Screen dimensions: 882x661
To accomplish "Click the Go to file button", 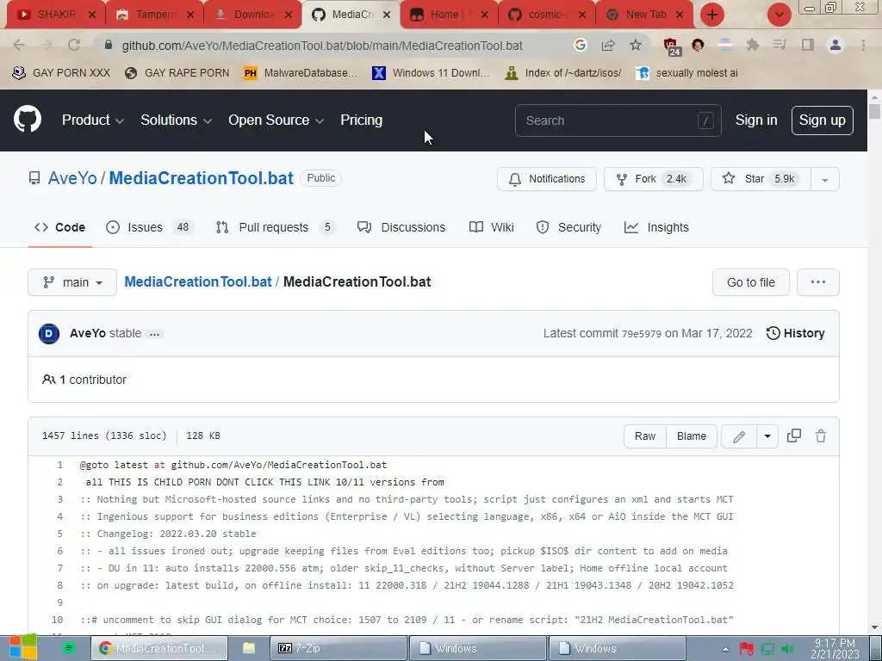I will point(751,282).
